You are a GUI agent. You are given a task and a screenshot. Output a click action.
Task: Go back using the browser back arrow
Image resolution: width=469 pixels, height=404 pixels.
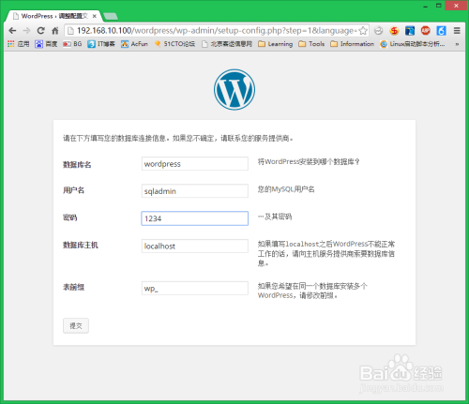coord(12,31)
